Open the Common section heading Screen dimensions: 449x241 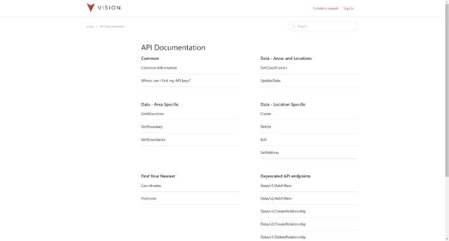[149, 59]
